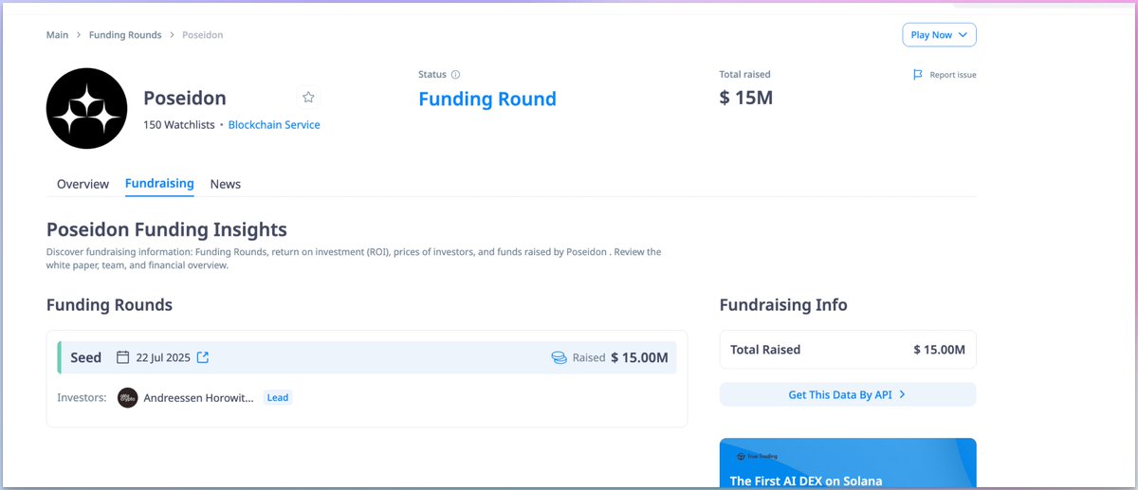Viewport: 1138px width, 490px height.
Task: Open the Seed round external link icon
Action: [x=202, y=357]
